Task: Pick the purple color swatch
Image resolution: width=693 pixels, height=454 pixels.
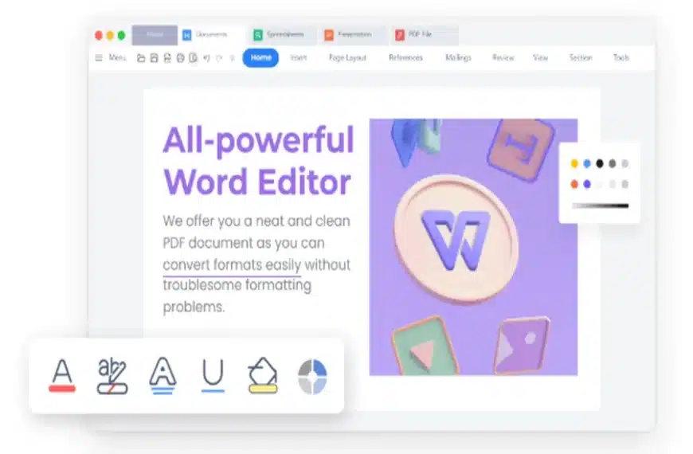Action: click(x=587, y=184)
